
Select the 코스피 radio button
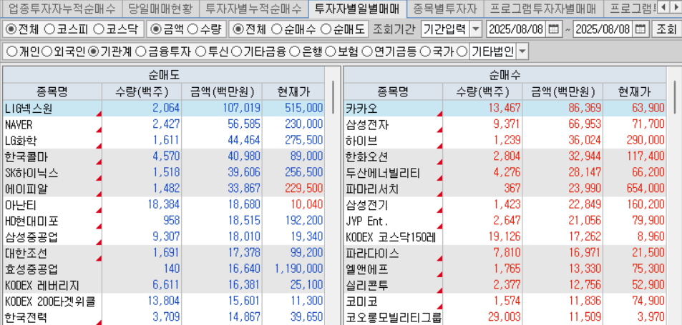(x=50, y=29)
